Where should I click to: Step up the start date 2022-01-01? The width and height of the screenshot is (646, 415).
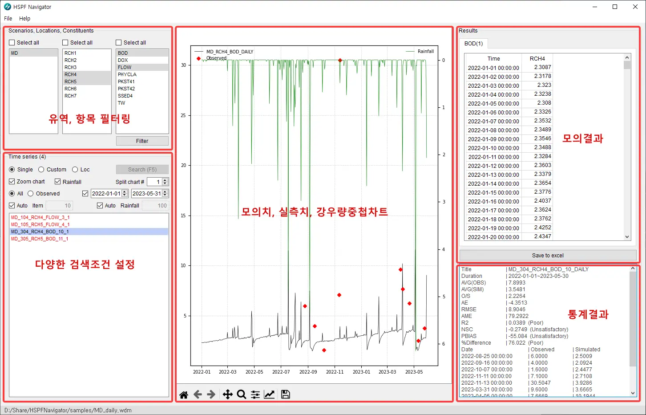[x=125, y=192]
